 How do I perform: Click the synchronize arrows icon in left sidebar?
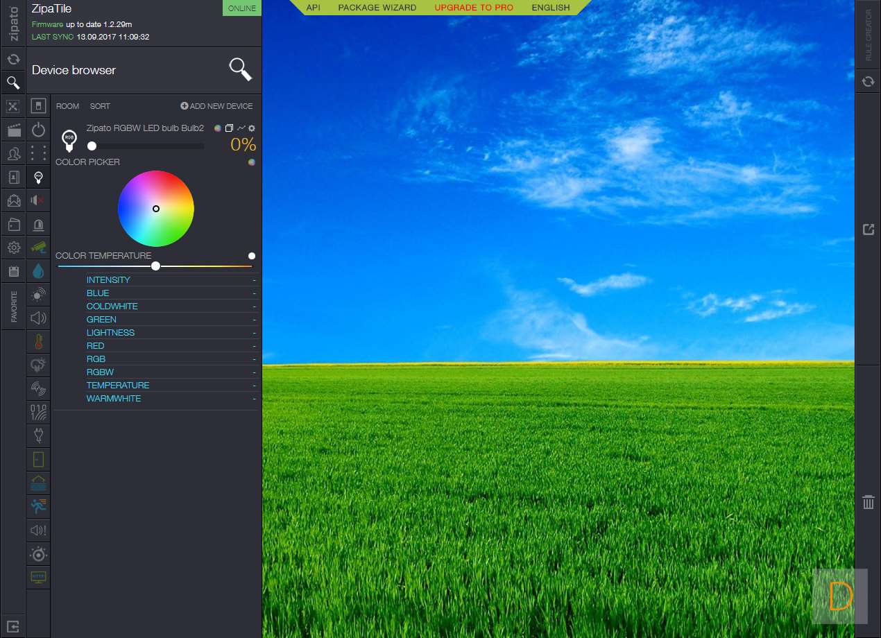point(12,60)
